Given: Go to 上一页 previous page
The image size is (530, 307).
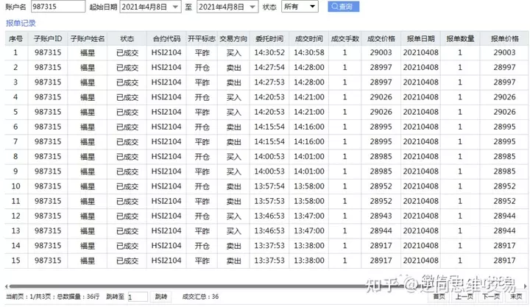Looking at the screenshot, I should [464, 297].
